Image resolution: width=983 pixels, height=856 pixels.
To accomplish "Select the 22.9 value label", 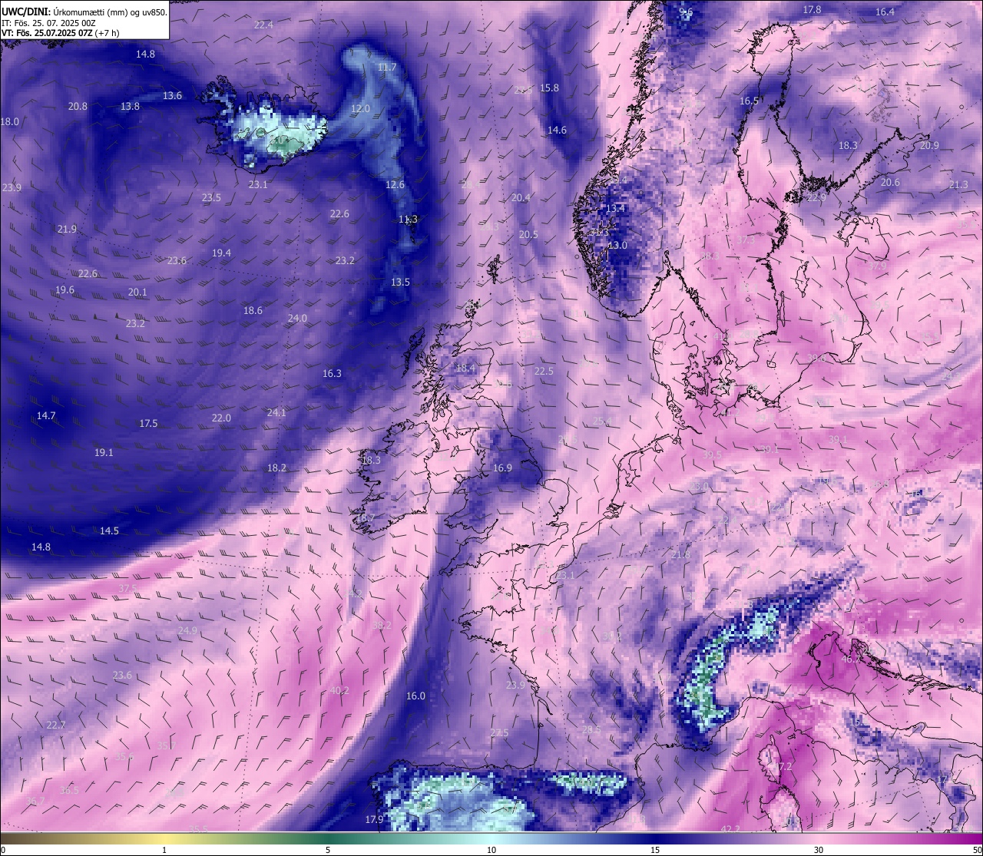I will (816, 198).
